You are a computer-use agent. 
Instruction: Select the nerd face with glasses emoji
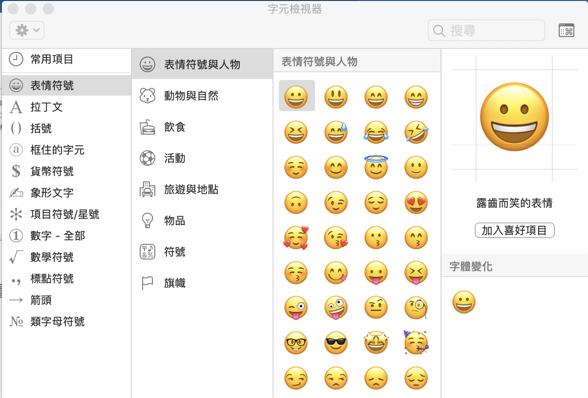[x=296, y=343]
